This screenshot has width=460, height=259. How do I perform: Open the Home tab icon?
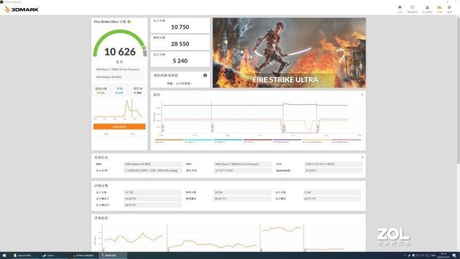coord(400,9)
